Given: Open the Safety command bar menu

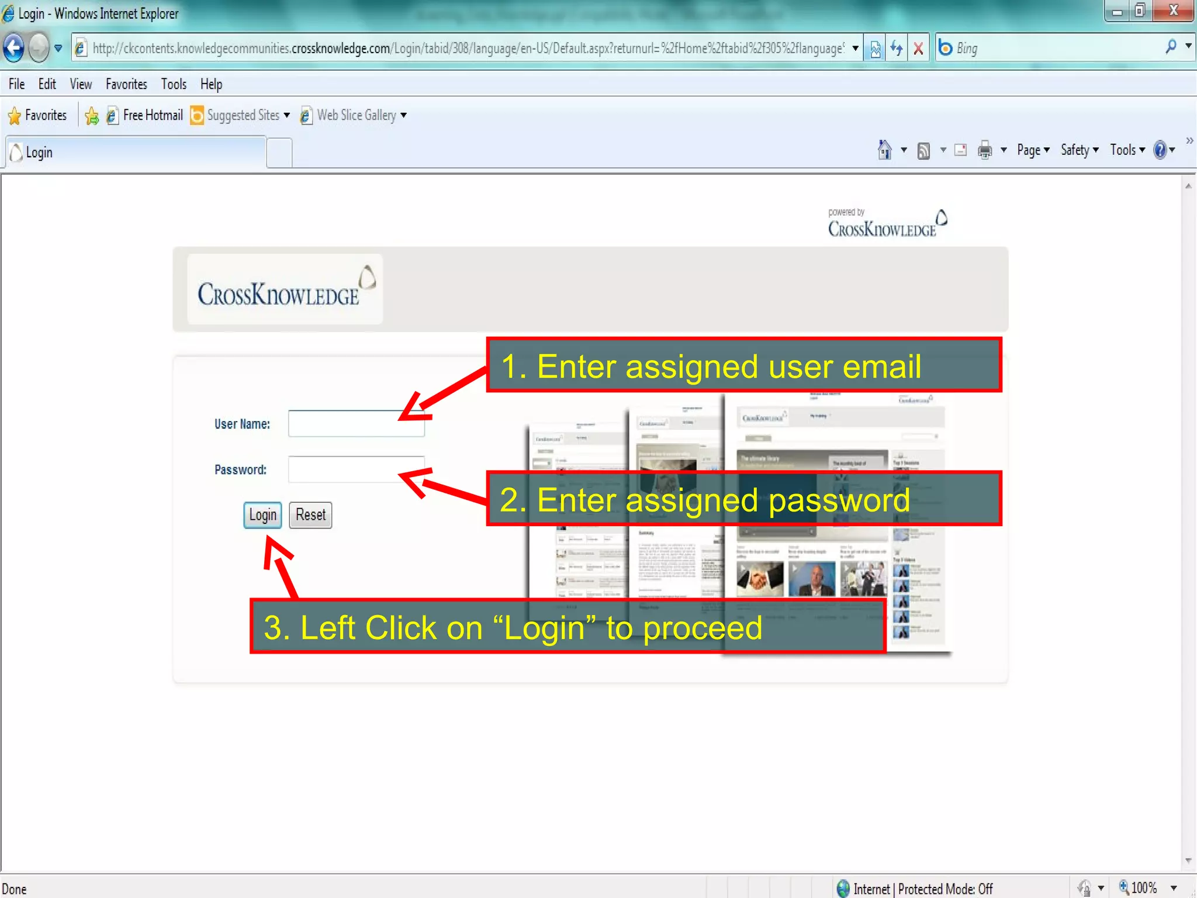Looking at the screenshot, I should (x=1080, y=150).
